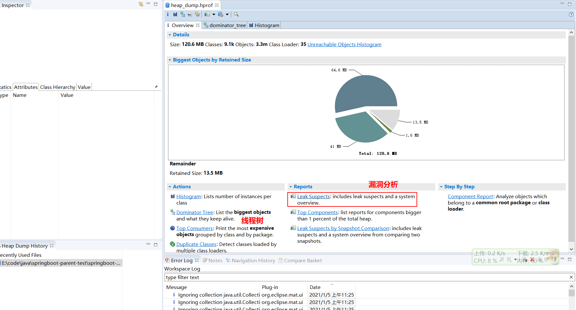Click the Workspace Log filter text field

pyautogui.click(x=367, y=278)
